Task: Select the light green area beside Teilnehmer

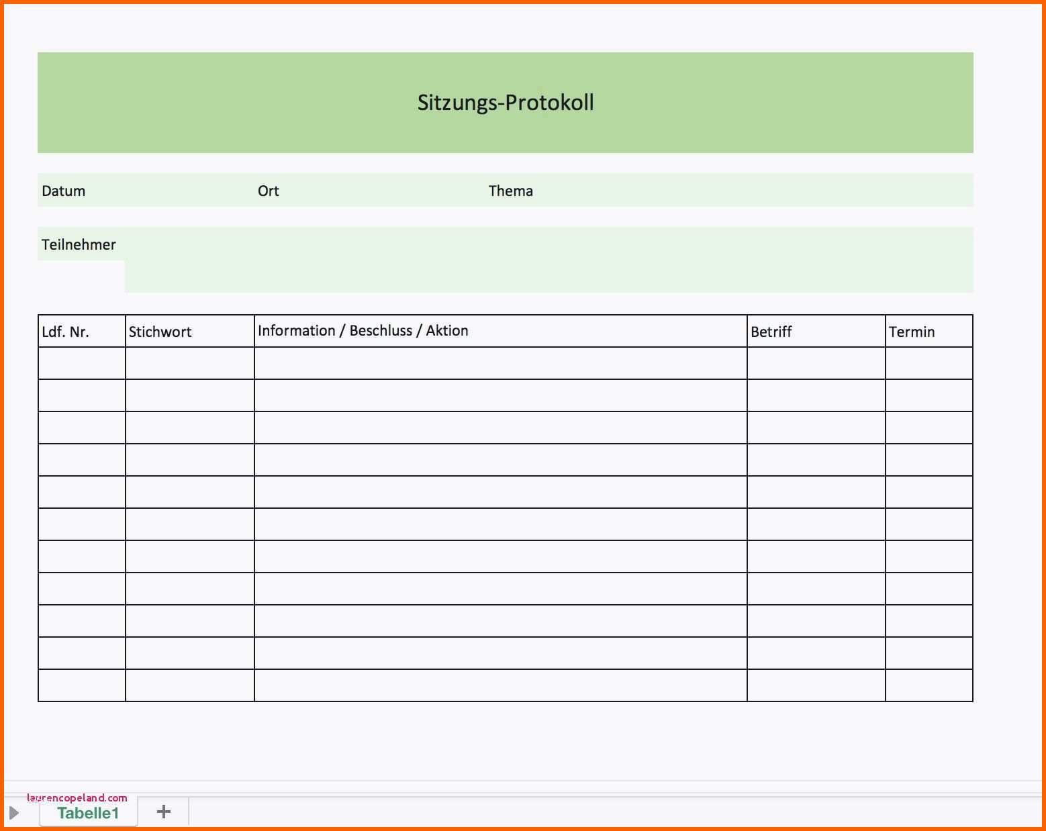Action: 547,260
